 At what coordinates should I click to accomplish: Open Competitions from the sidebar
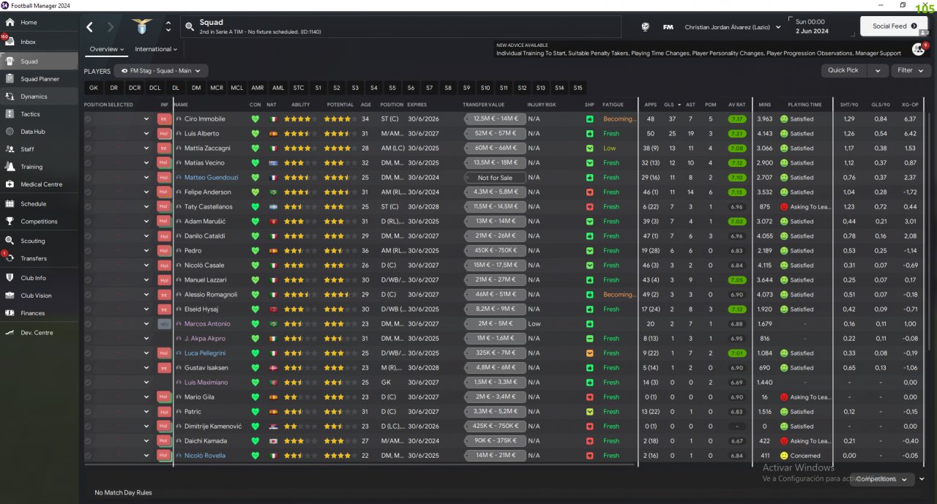[40, 222]
